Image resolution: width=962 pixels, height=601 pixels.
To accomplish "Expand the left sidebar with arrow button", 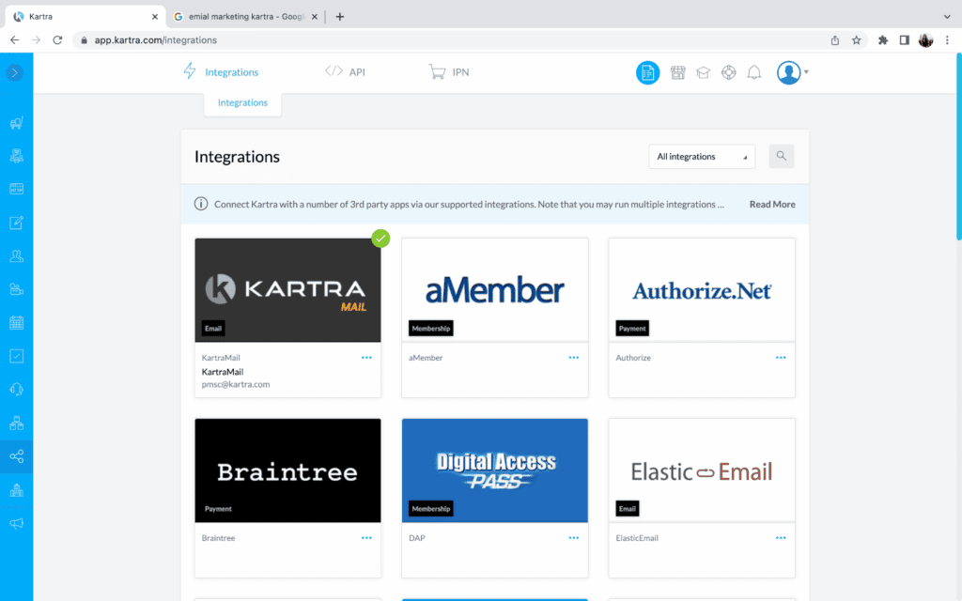I will pos(15,73).
